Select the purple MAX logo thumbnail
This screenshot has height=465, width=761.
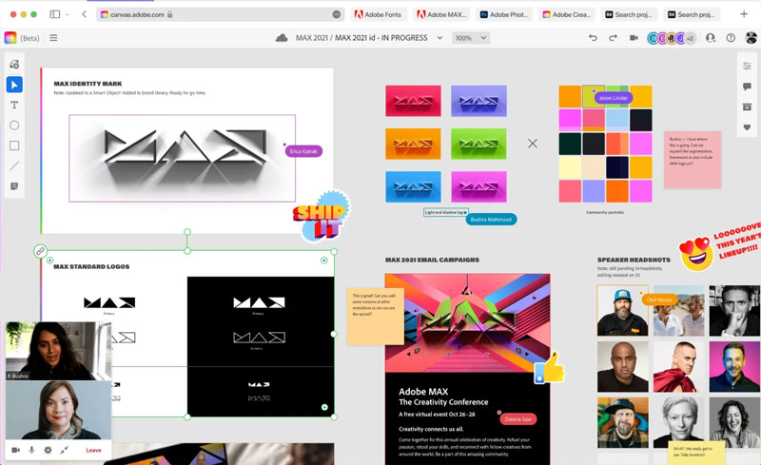478,101
